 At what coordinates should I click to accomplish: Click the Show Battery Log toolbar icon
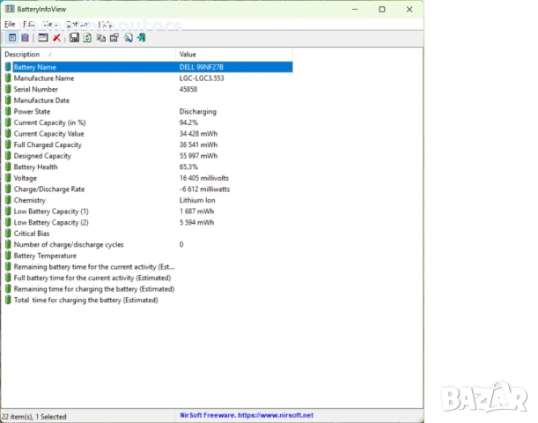click(x=25, y=38)
